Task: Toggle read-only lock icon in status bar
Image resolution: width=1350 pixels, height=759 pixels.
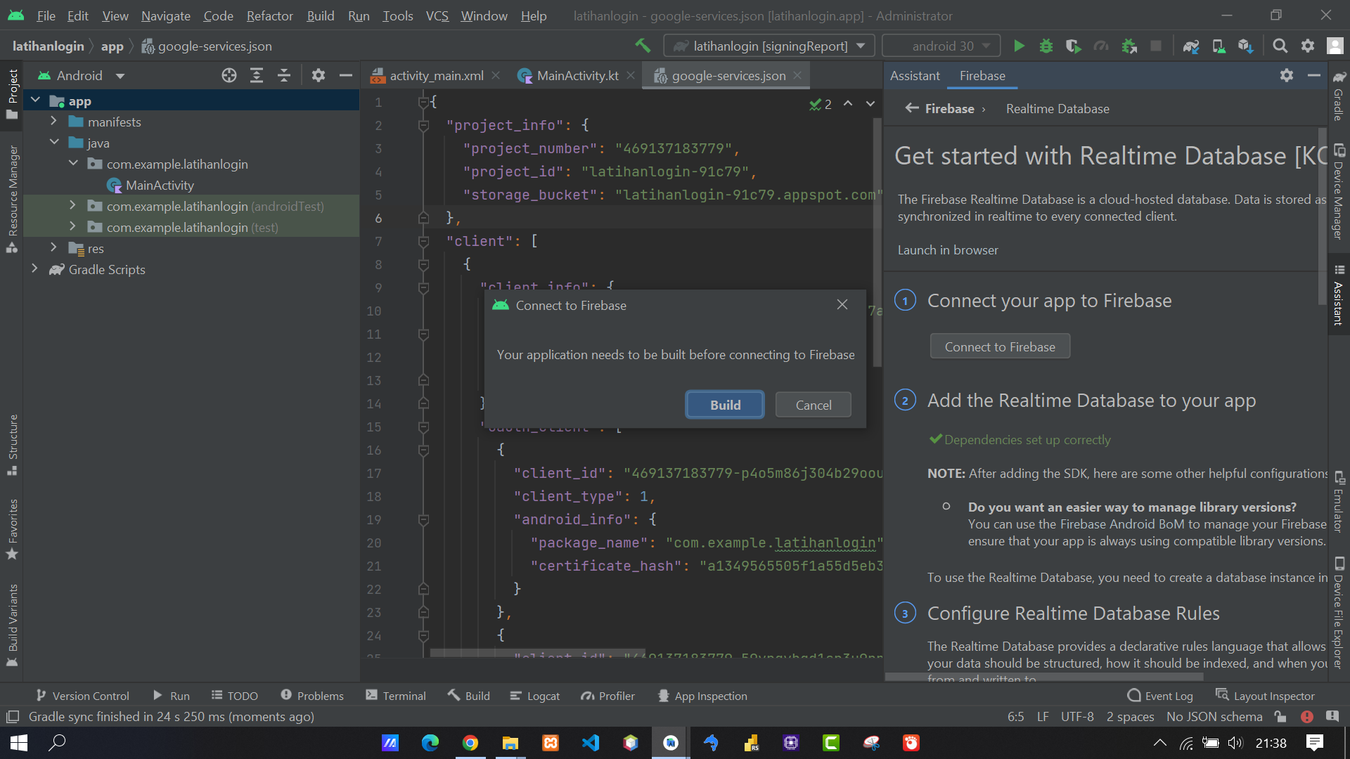Action: point(1280,717)
